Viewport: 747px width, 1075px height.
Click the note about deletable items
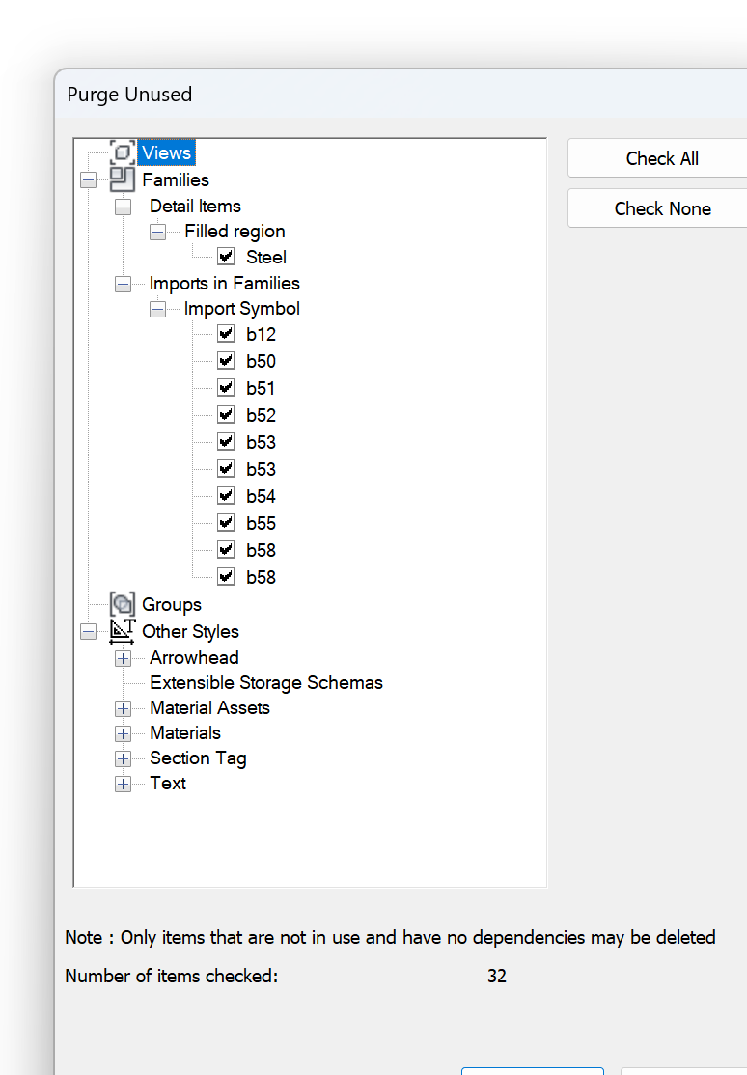coord(390,937)
